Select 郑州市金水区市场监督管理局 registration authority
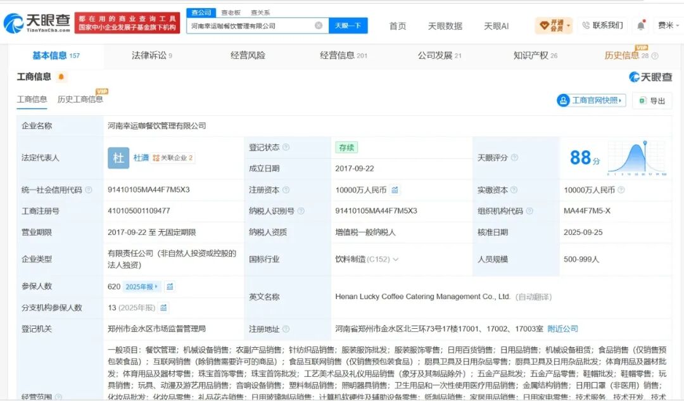 click(x=156, y=329)
